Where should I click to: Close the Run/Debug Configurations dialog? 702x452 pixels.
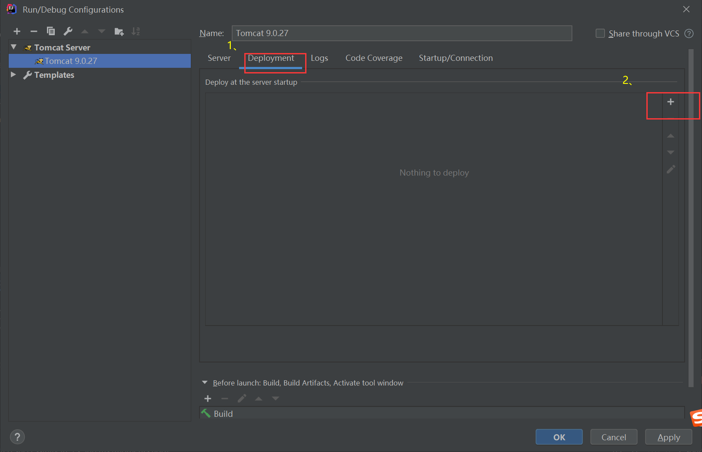click(x=686, y=9)
